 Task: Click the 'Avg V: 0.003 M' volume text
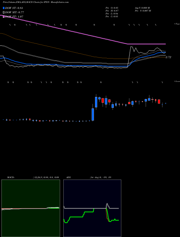[x=143, y=8]
